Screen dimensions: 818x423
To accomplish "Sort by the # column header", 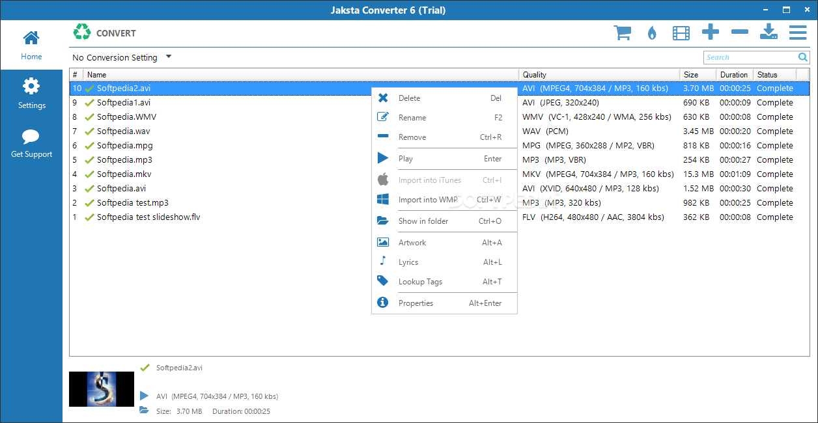I will 76,75.
